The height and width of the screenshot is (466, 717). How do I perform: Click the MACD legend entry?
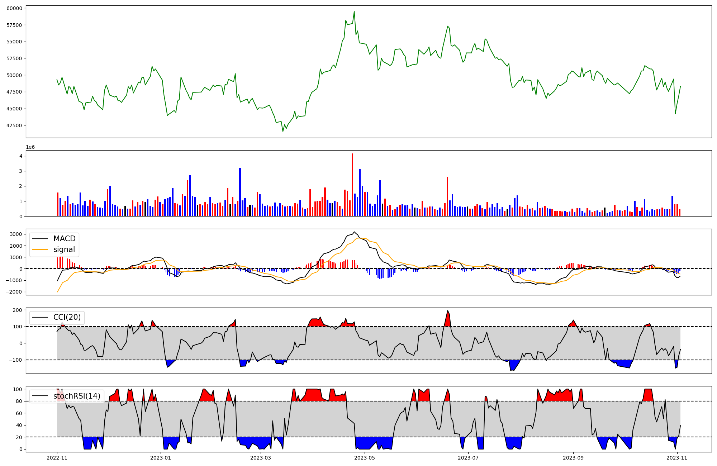coord(64,239)
